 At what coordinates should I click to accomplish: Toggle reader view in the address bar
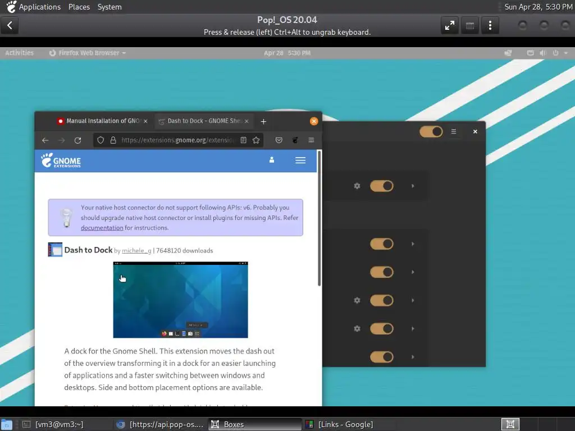click(243, 140)
